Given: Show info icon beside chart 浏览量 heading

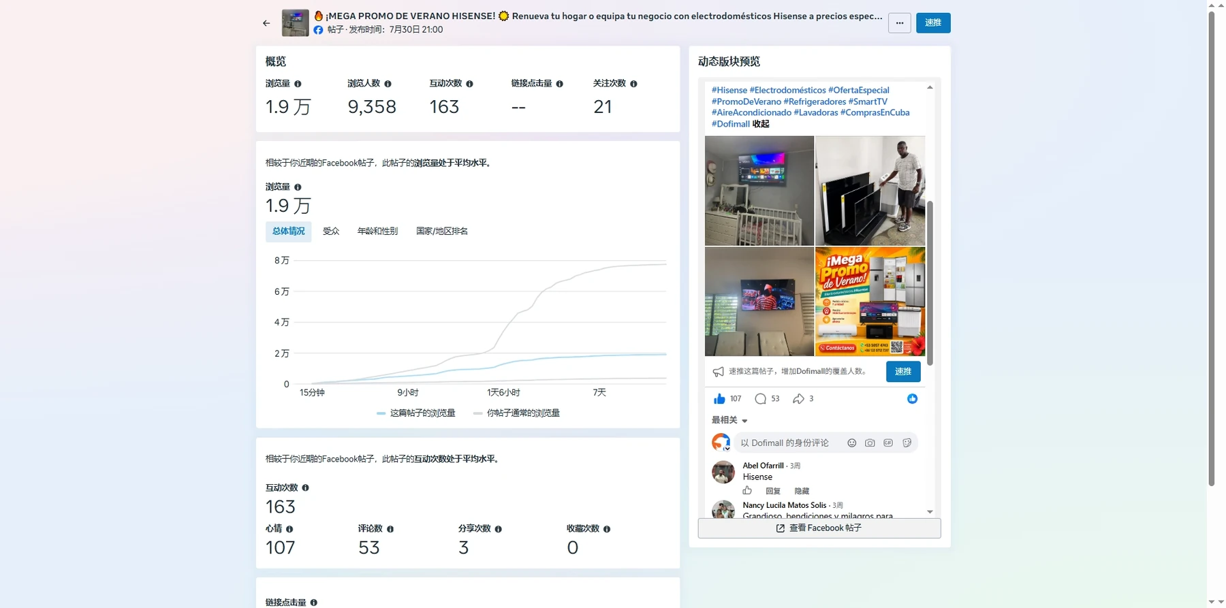Looking at the screenshot, I should 298,187.
